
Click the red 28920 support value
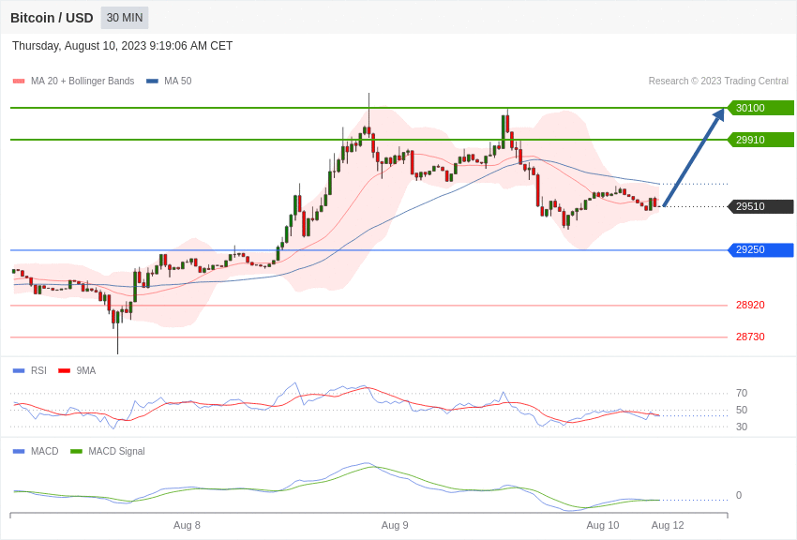coord(750,305)
